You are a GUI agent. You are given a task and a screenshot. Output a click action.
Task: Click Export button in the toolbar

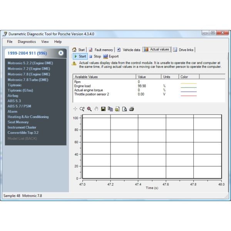coord(111,57)
